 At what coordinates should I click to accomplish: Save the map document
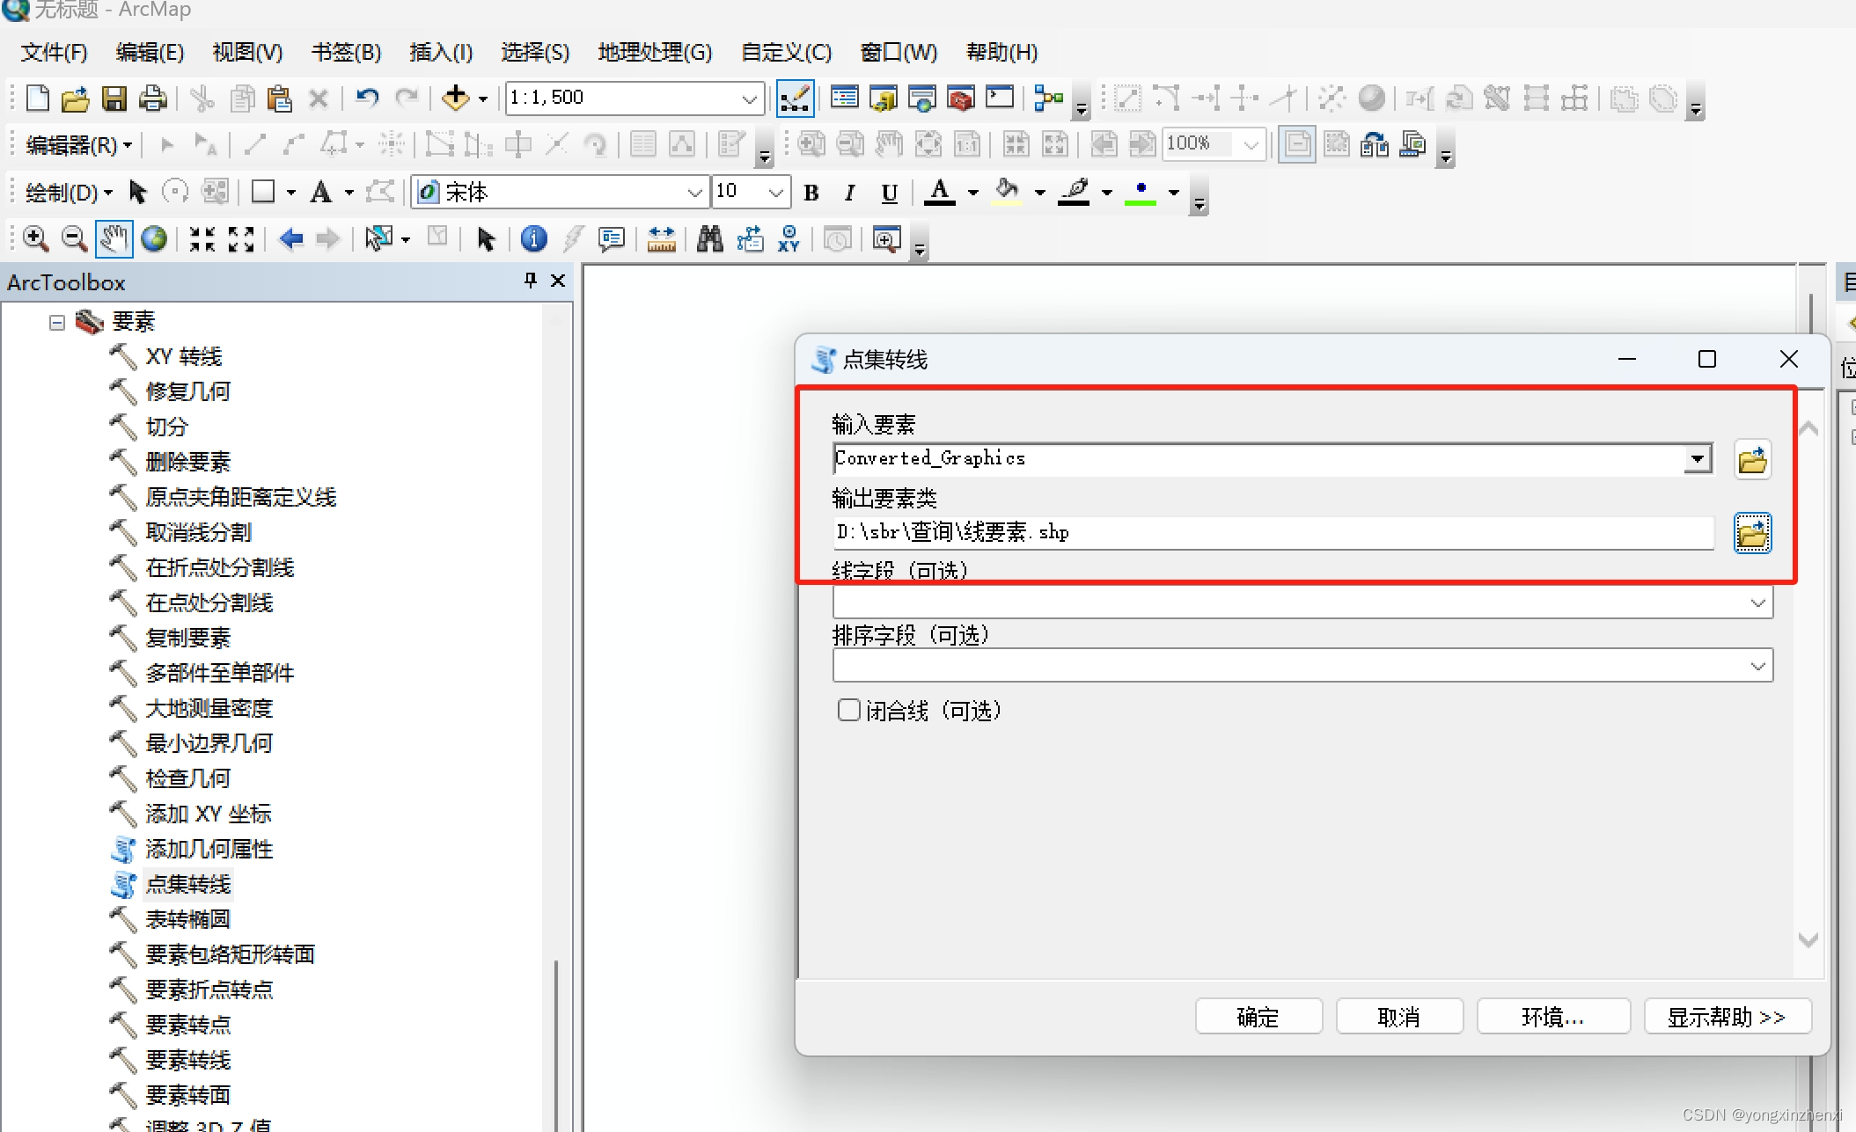[x=114, y=99]
